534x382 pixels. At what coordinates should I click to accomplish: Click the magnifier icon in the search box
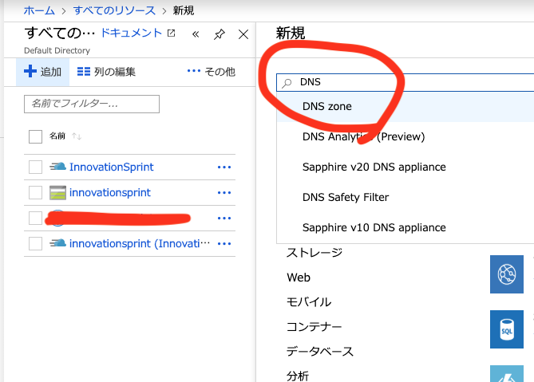[x=287, y=83]
